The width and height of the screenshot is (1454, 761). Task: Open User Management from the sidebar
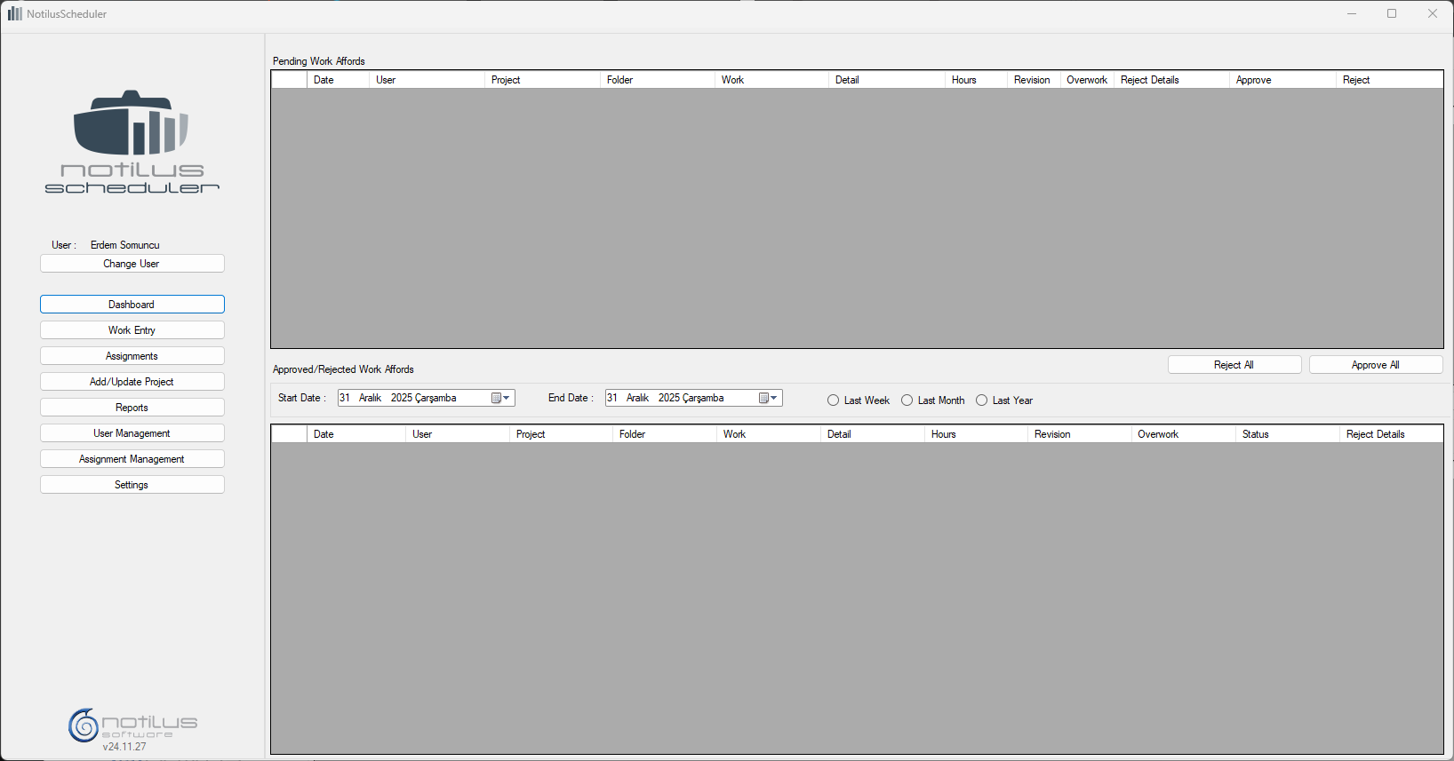132,433
